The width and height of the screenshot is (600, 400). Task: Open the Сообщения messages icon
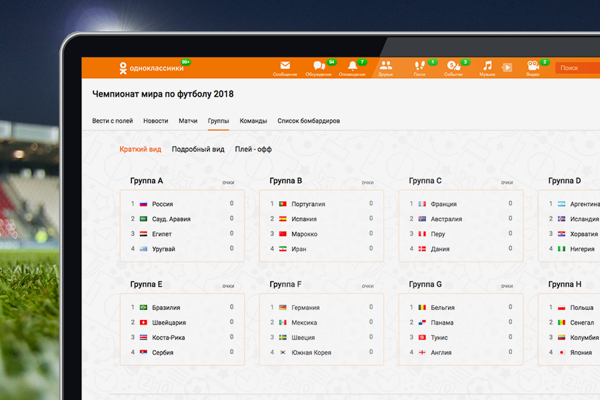click(x=285, y=67)
